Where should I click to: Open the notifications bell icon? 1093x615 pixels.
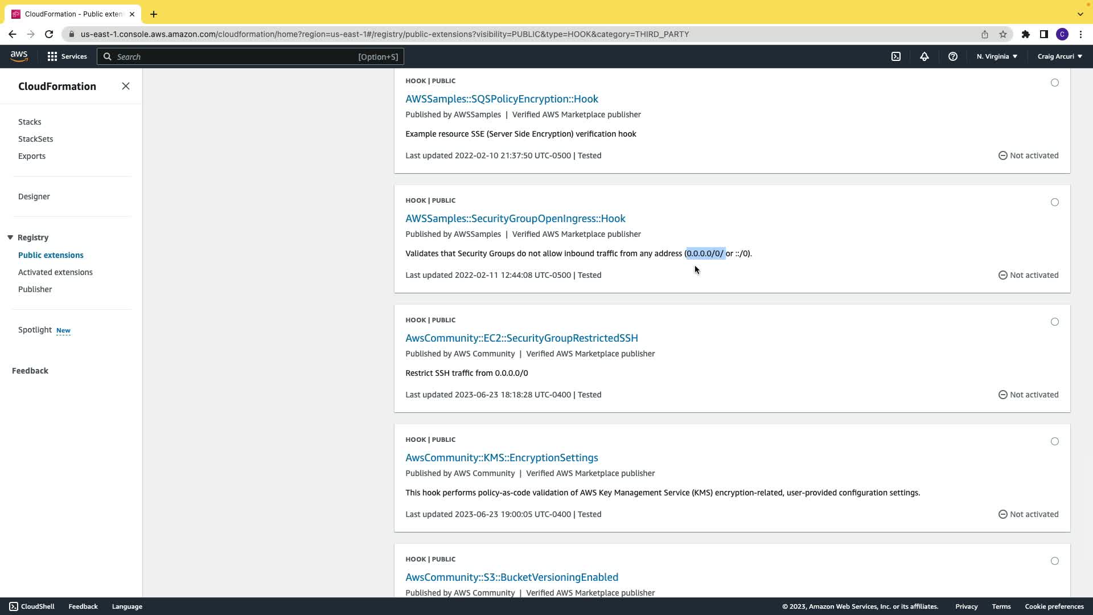pos(924,56)
